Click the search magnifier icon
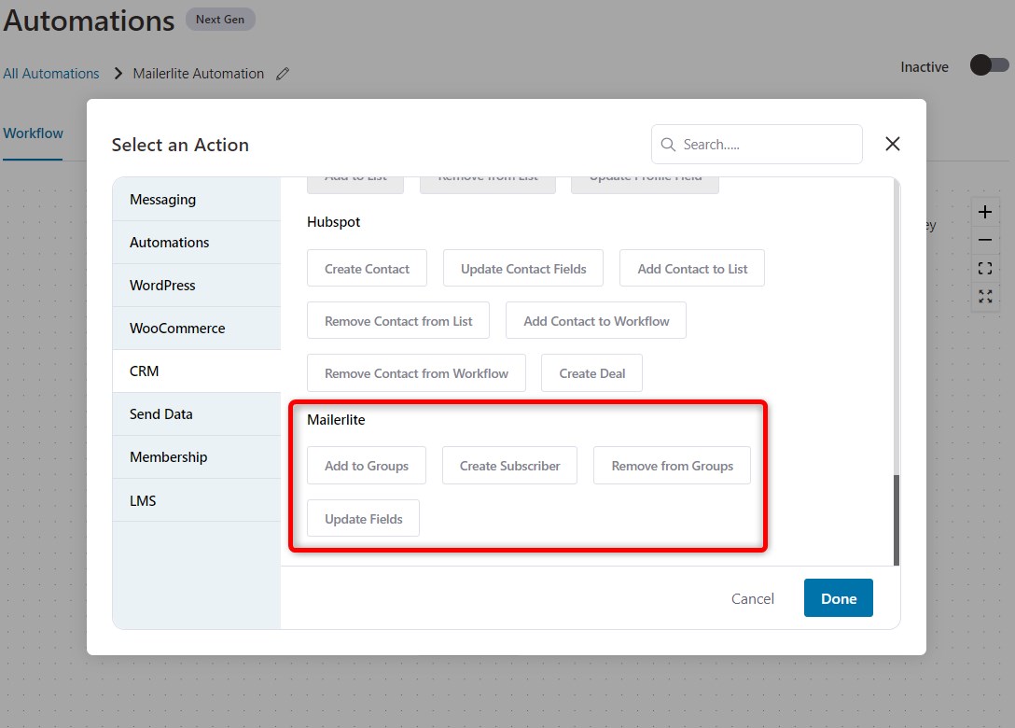The width and height of the screenshot is (1015, 728). [x=667, y=145]
